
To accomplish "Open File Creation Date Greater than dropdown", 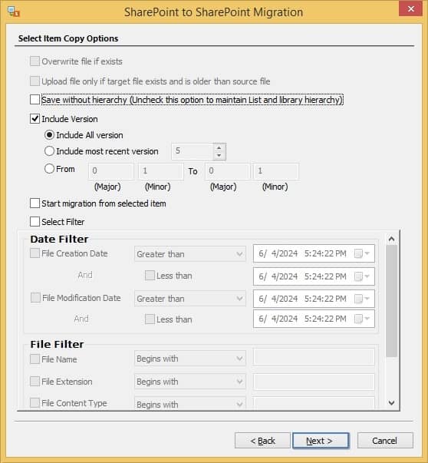I will 190,254.
